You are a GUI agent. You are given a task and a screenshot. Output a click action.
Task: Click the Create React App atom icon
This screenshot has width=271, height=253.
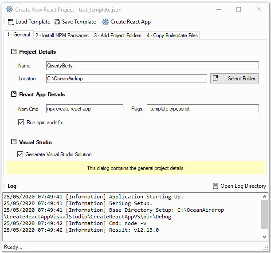coord(106,22)
